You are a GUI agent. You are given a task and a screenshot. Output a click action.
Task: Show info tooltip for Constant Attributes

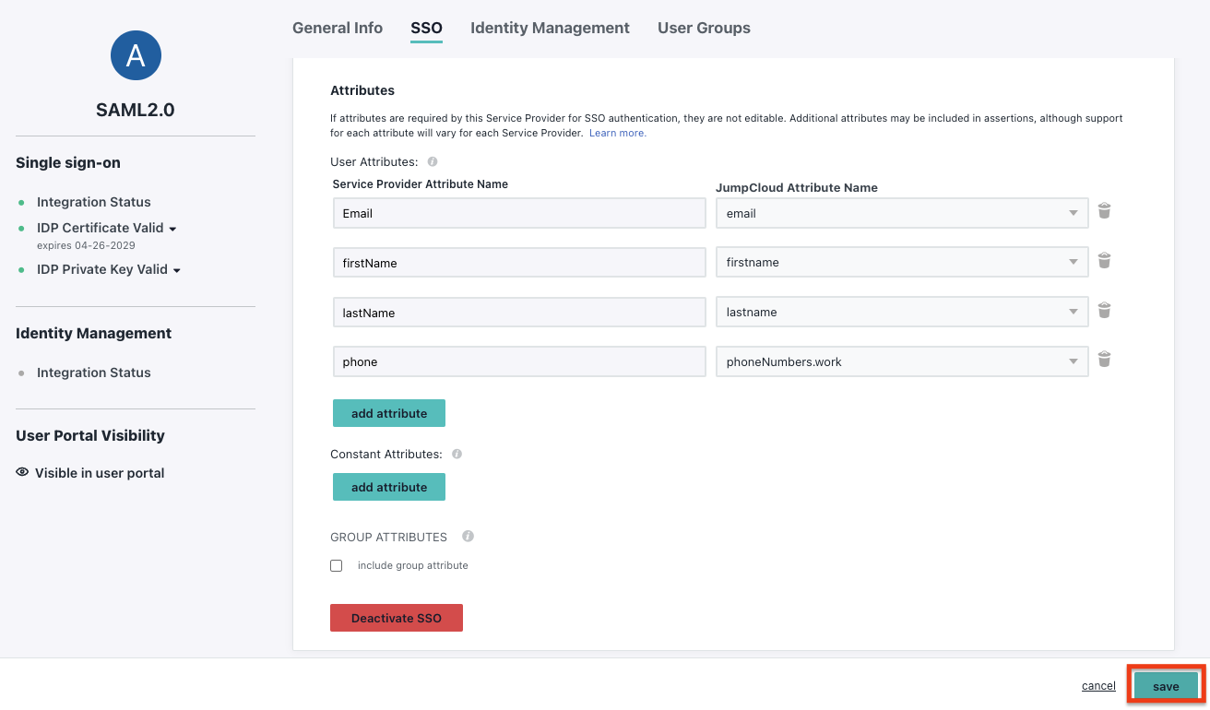point(457,454)
